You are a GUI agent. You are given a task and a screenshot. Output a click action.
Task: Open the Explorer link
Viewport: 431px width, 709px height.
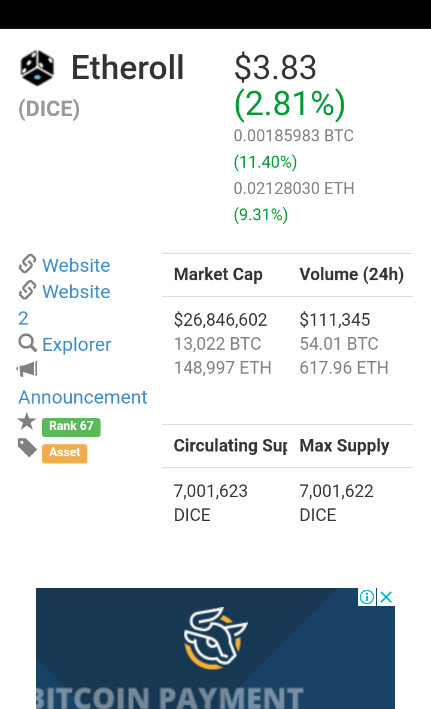point(77,344)
